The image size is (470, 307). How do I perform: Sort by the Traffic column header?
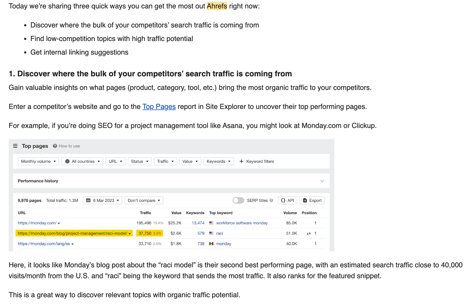click(146, 213)
